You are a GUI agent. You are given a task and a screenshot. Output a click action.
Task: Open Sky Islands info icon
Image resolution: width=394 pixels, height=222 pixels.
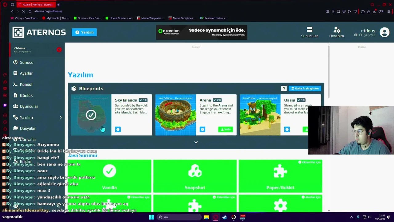point(118,129)
